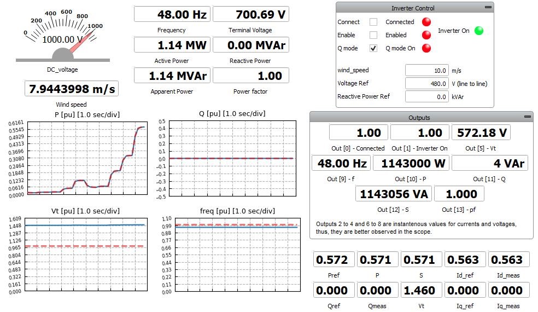Uncheck the Q mode checkbox

pyautogui.click(x=373, y=48)
